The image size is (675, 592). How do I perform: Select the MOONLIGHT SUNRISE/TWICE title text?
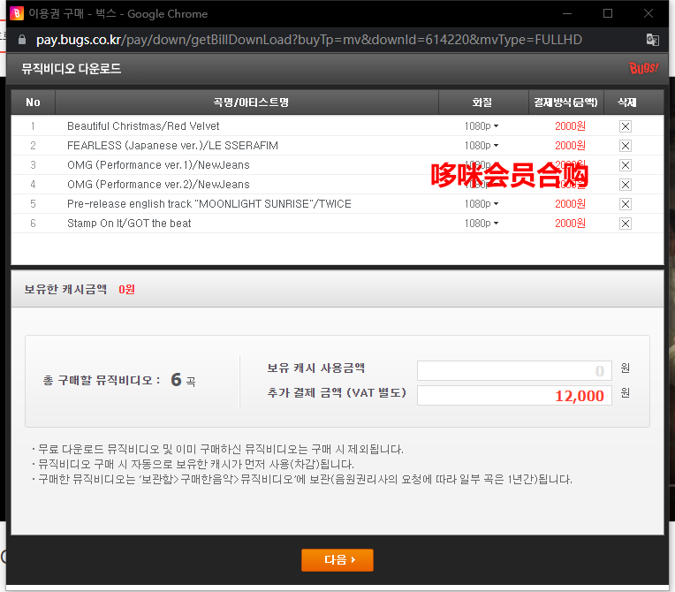[x=209, y=203]
